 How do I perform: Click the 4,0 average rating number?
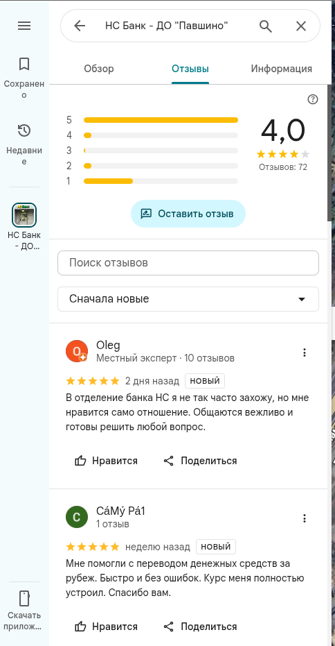[283, 130]
